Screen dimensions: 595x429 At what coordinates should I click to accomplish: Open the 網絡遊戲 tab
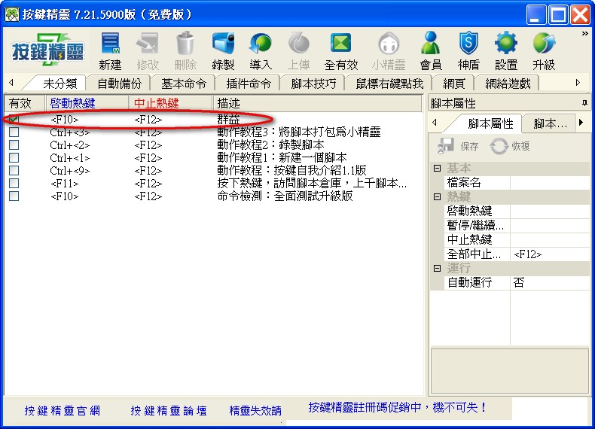click(508, 84)
